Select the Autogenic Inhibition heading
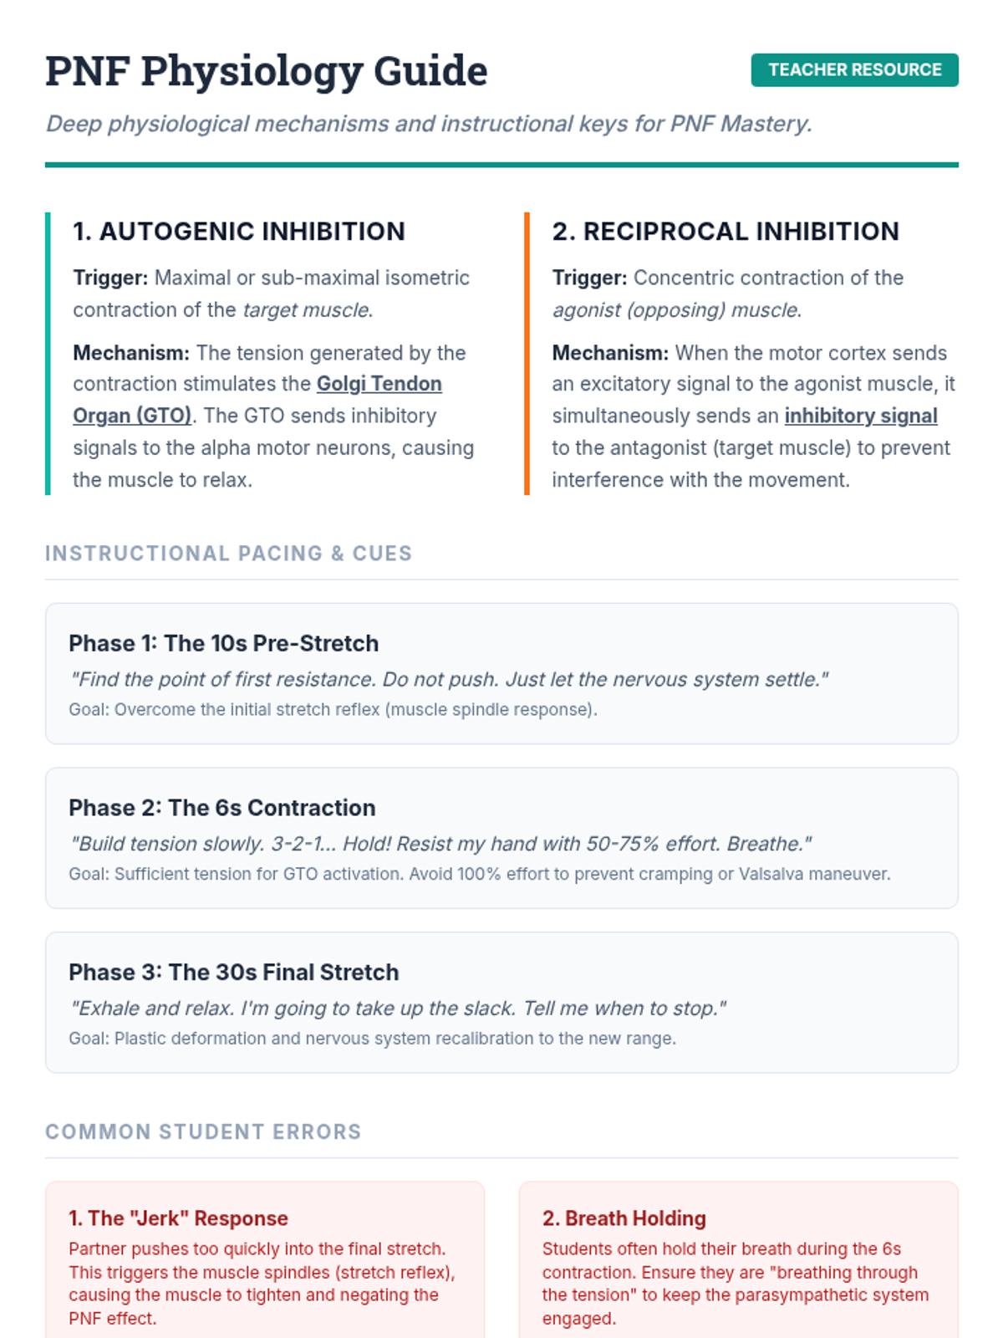The width and height of the screenshot is (1003, 1338). pyautogui.click(x=239, y=232)
